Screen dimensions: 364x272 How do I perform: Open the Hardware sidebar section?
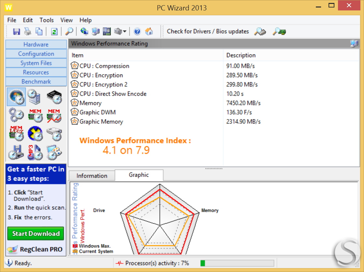(x=36, y=44)
